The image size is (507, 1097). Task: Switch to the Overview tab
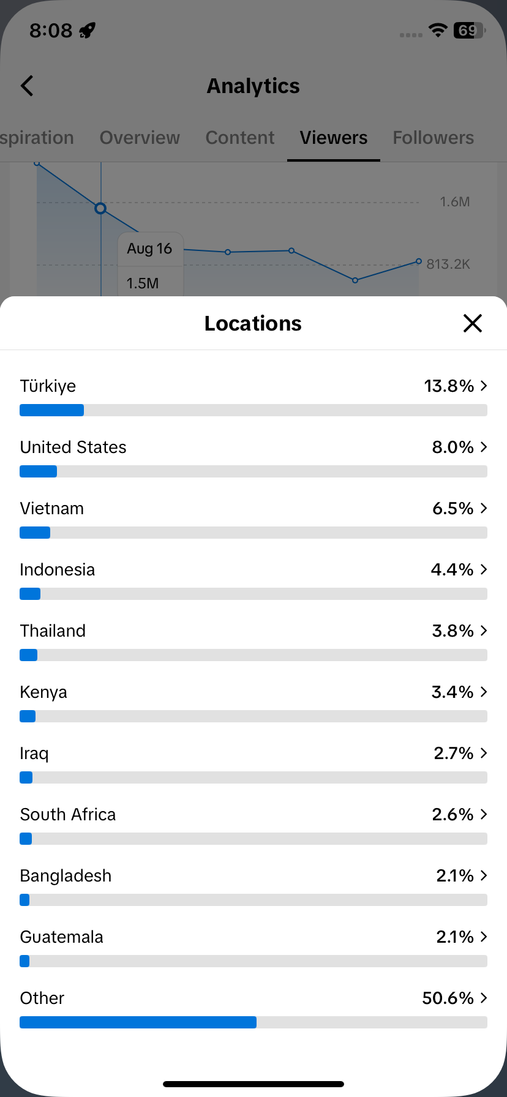140,138
